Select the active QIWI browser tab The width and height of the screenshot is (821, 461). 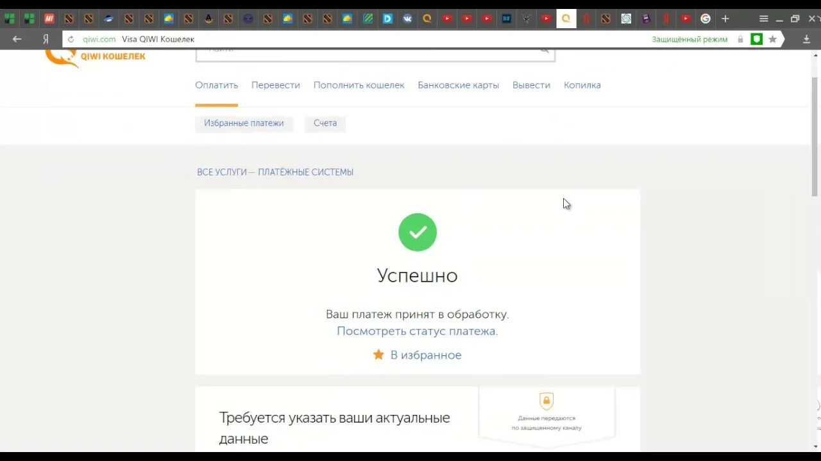[x=566, y=19]
